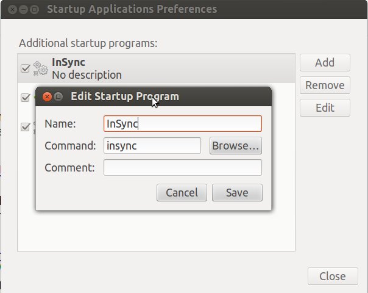
Task: Cancel editing the startup program
Action: click(x=182, y=193)
